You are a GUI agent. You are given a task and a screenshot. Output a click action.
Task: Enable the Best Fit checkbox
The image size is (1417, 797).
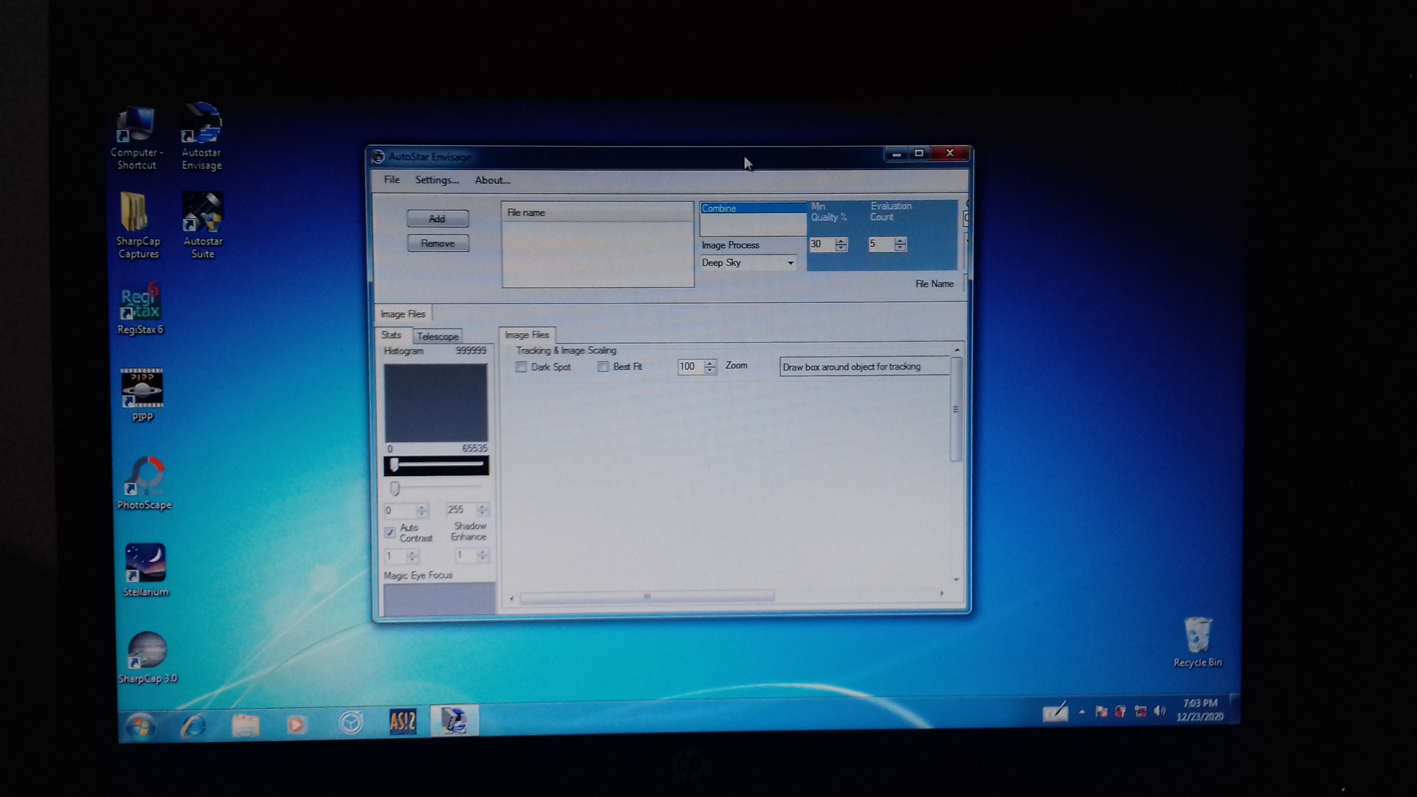(603, 367)
